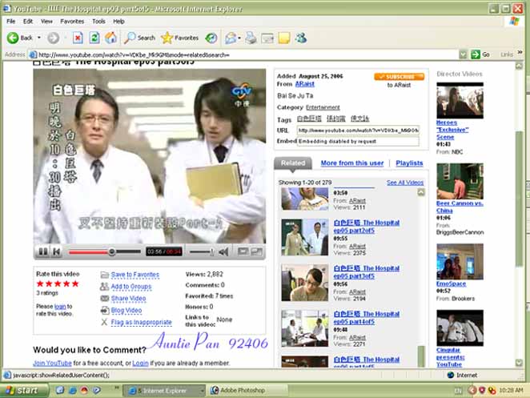Open The Hospital ep05 part4of5 link

[x=367, y=318]
